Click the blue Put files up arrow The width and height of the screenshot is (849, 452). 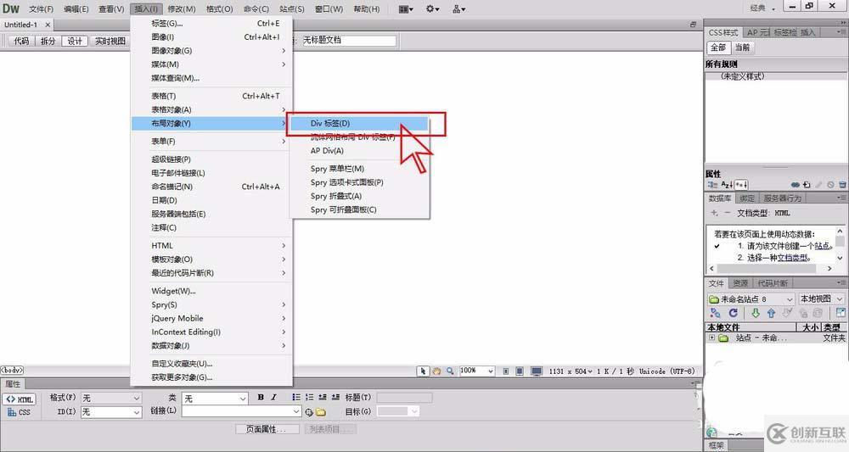click(x=771, y=313)
